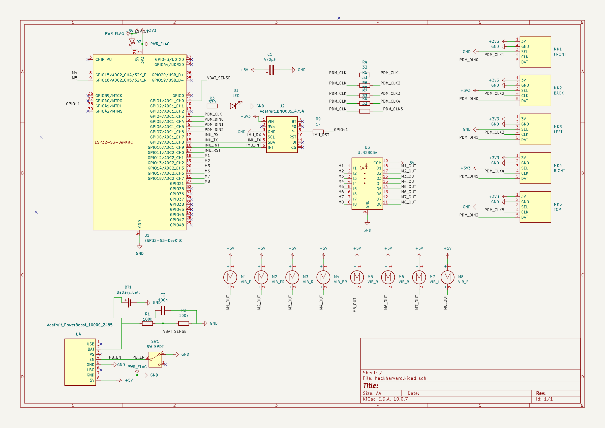This screenshot has width=605, height=428.
Task: Click the Sheet: / text in the title block
Action: [373, 373]
